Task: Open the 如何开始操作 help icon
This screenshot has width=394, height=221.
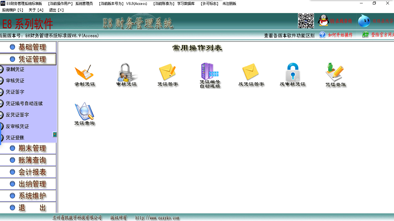Action: [x=322, y=35]
